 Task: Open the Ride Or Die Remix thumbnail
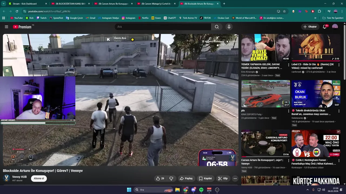(x=316, y=48)
